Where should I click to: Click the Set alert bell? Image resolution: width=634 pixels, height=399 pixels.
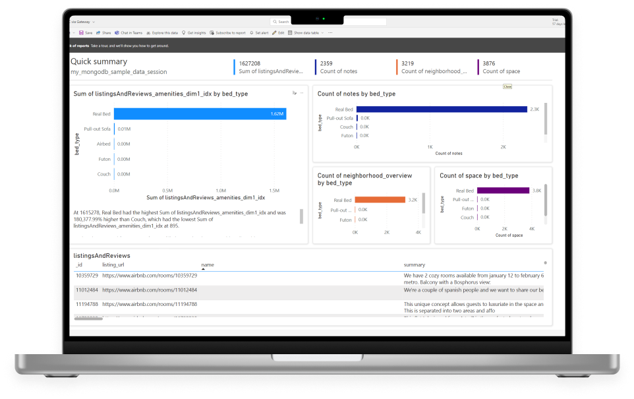(251, 32)
